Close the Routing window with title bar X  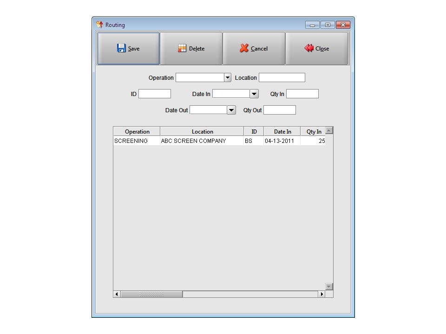click(x=343, y=25)
